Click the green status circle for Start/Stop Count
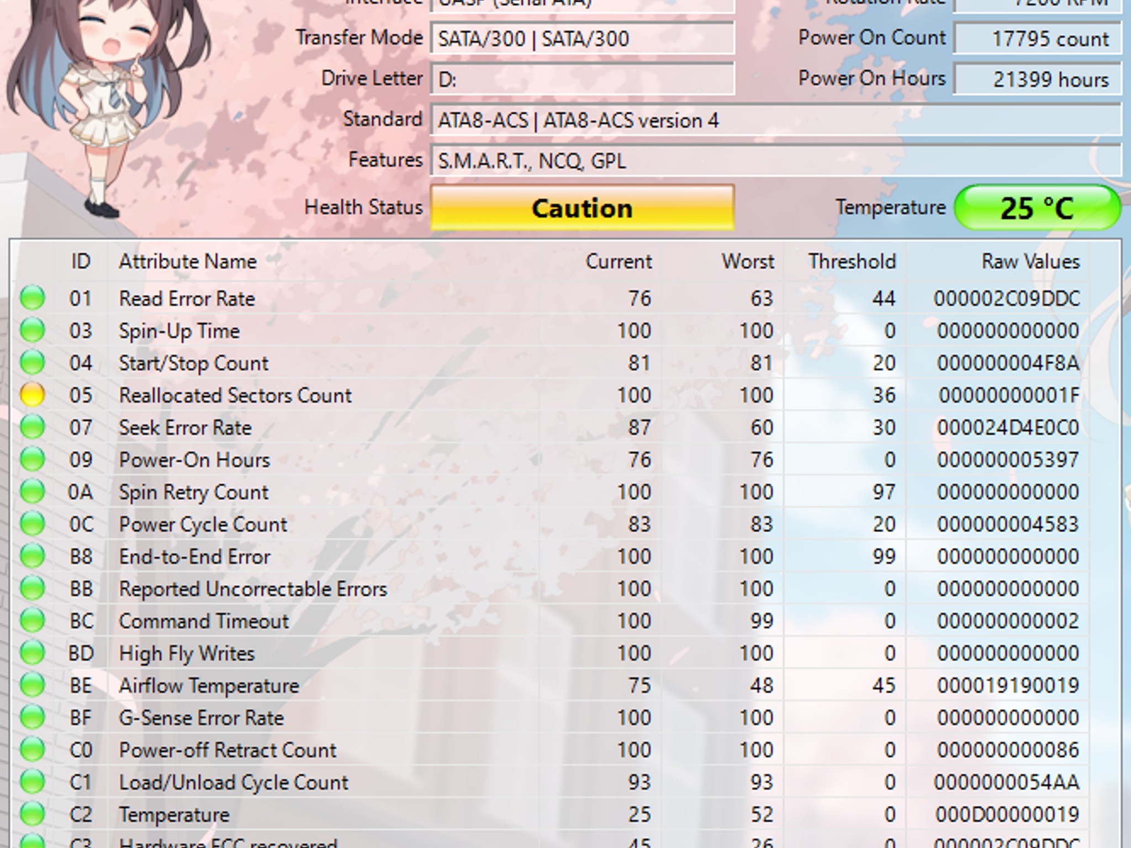Image resolution: width=1131 pixels, height=848 pixels. tap(33, 363)
